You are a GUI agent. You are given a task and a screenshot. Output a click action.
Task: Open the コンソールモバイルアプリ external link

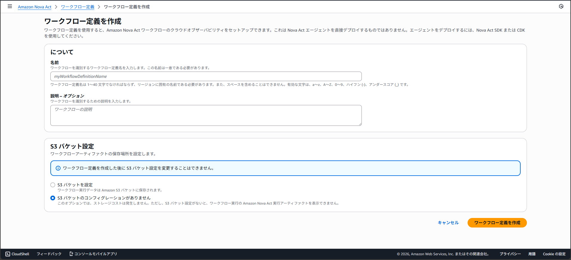[93, 254]
